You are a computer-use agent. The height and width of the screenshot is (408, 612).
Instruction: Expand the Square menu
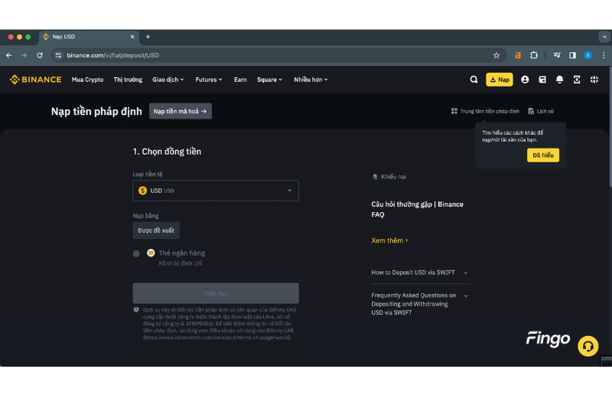[269, 80]
